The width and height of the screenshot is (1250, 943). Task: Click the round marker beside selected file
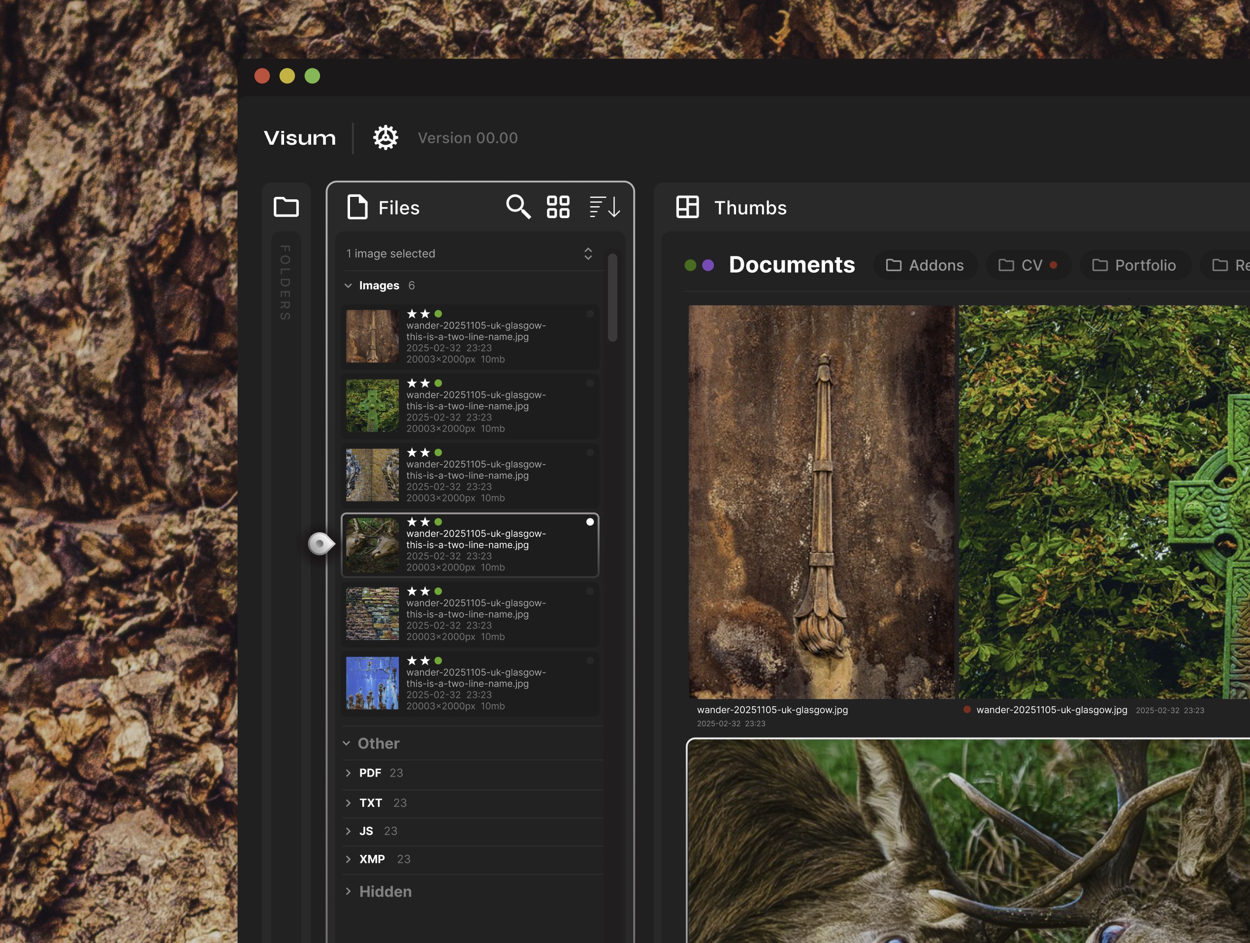point(321,543)
